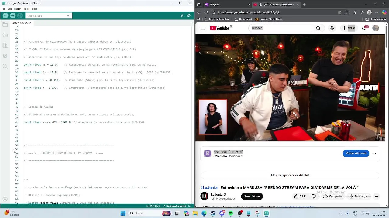Open the Edit menu in Arduino IDE
This screenshot has width=389, height=218.
[x=10, y=9]
